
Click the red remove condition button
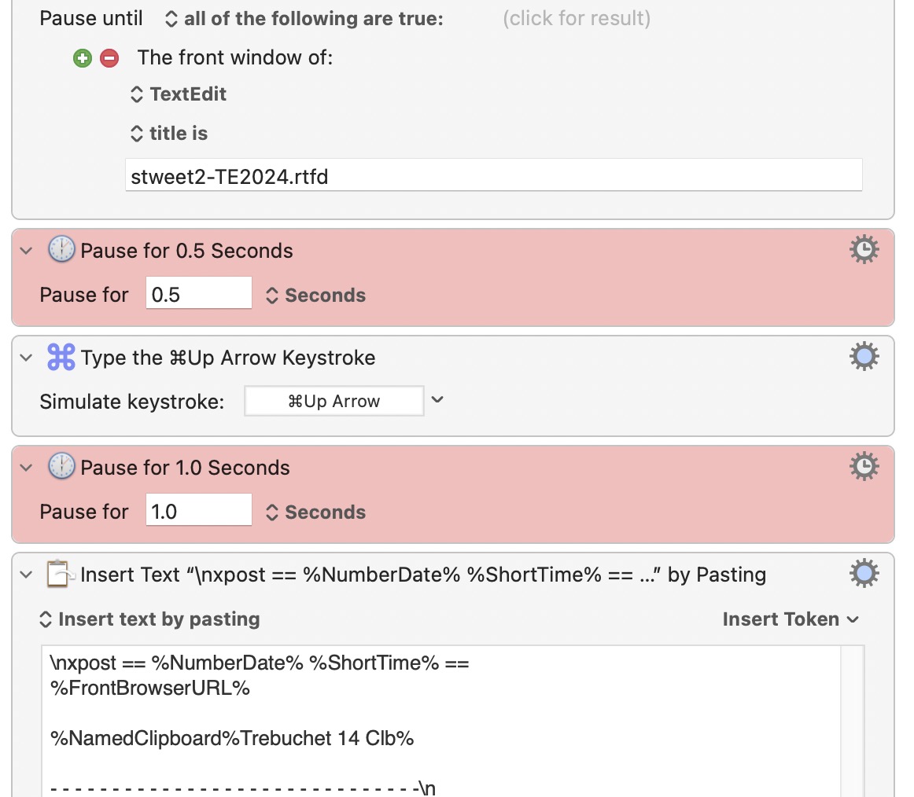coord(109,58)
